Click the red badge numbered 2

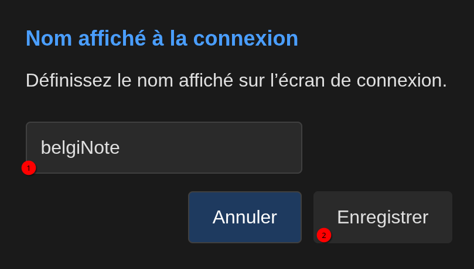[324, 235]
